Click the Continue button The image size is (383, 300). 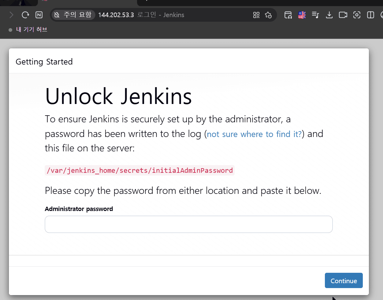[344, 280]
